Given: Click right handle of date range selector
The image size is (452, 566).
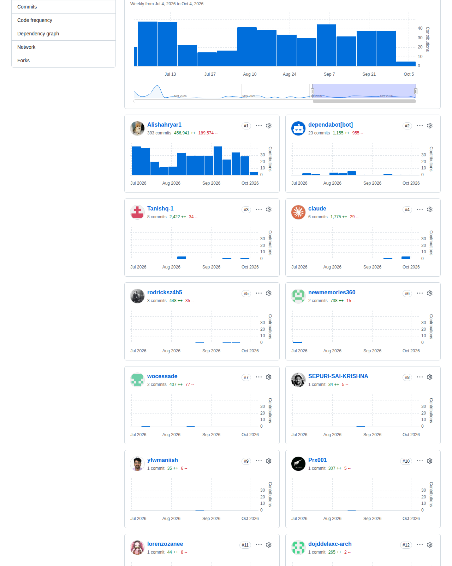Looking at the screenshot, I should click(x=416, y=91).
